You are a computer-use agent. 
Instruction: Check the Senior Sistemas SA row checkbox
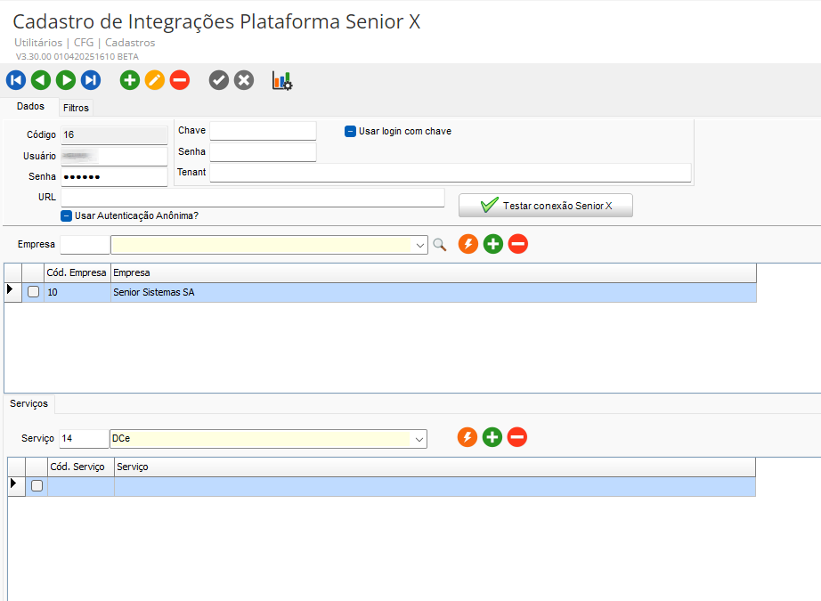tap(34, 292)
